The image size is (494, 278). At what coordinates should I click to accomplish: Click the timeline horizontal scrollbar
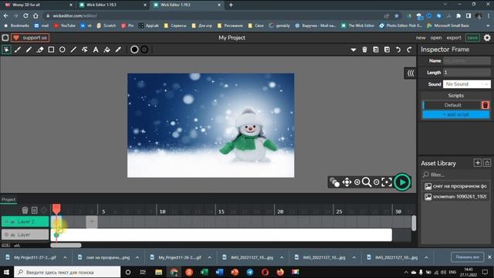point(66,246)
